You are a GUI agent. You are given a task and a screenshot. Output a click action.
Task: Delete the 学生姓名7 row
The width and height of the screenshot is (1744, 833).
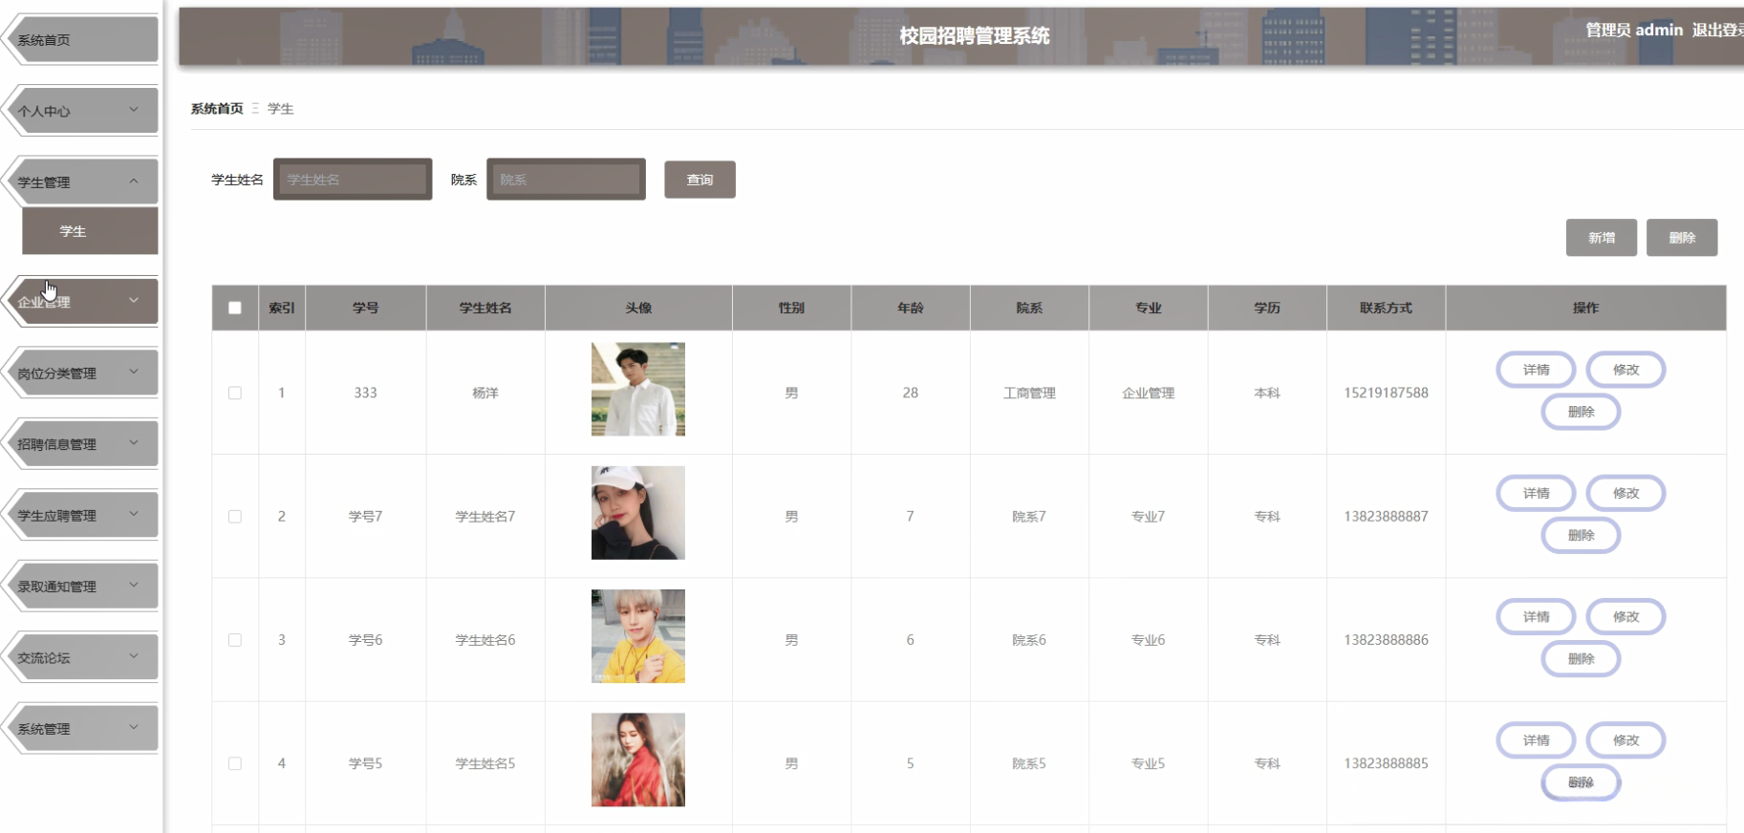(x=1581, y=535)
